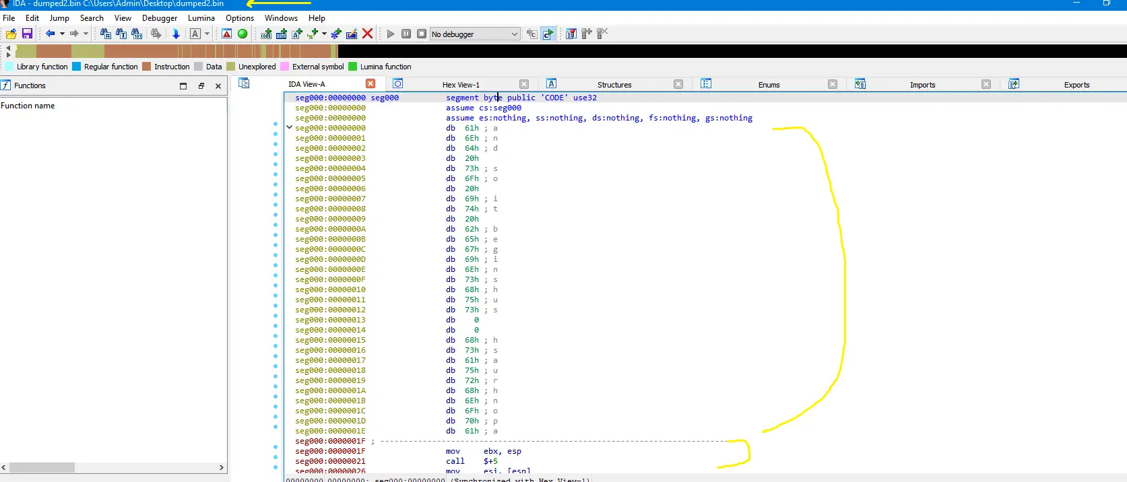Click the red X delete toolbar icon
The height and width of the screenshot is (482, 1127).
(368, 34)
